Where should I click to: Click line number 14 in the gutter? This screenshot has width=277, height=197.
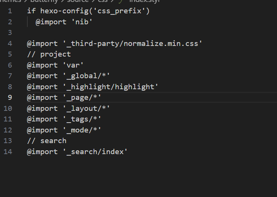tap(8, 151)
